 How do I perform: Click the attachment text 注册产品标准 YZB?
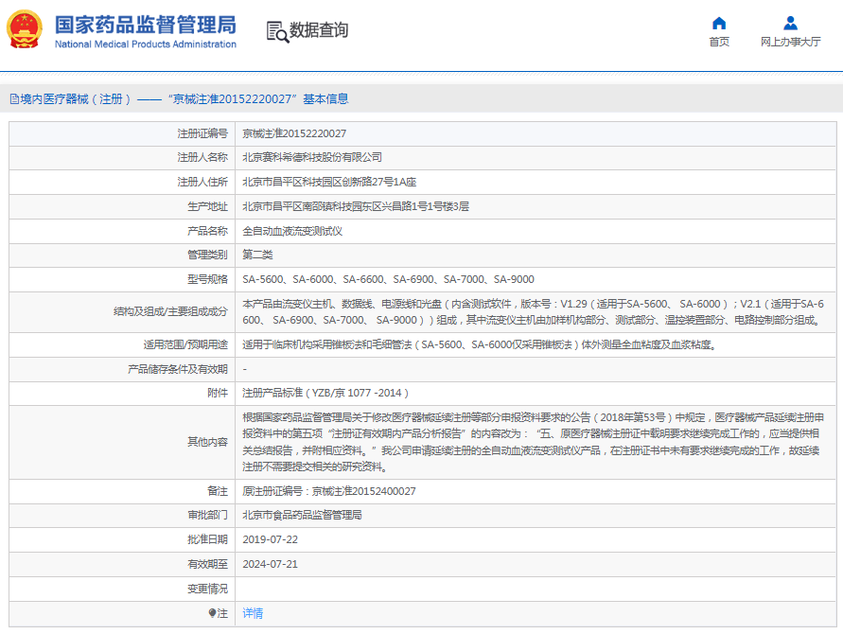[x=325, y=393]
